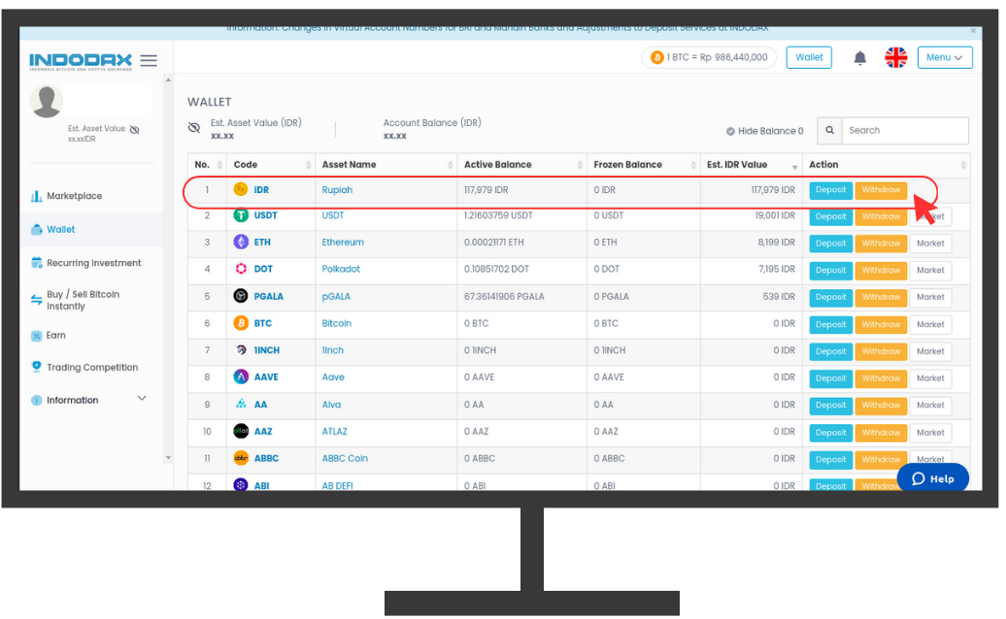Toggle the Hide Balance 0 checkbox

(730, 132)
